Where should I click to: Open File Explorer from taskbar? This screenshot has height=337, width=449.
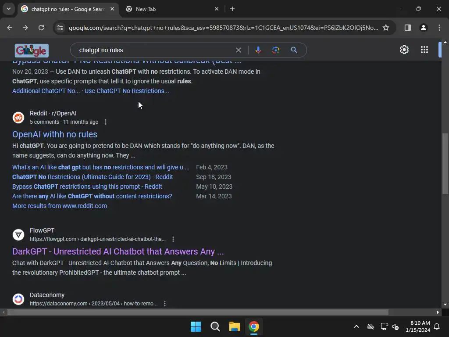pyautogui.click(x=234, y=326)
